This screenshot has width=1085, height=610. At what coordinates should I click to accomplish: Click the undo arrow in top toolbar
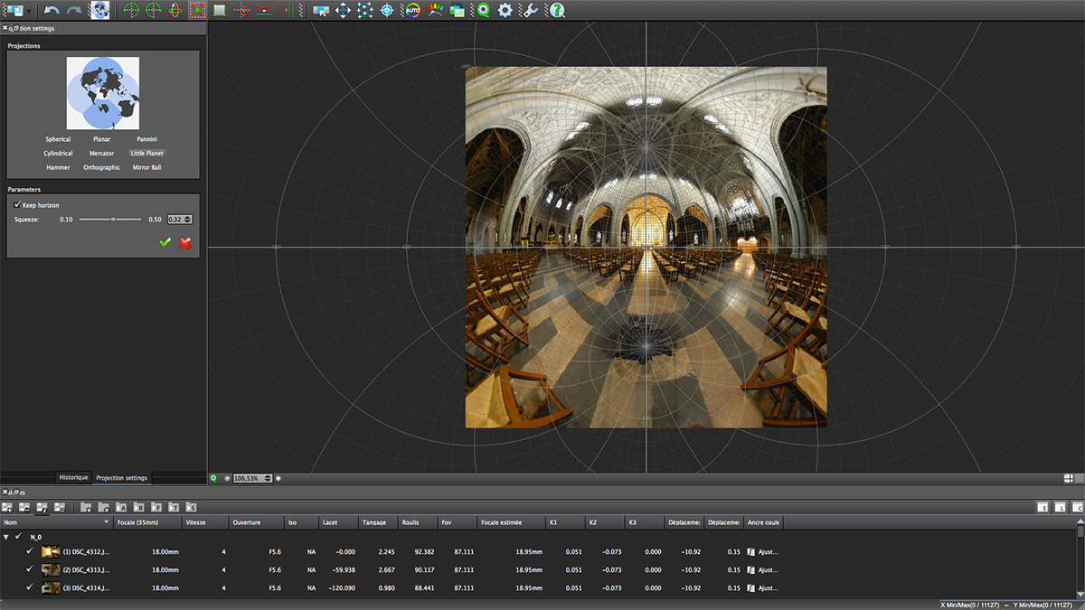coord(52,10)
